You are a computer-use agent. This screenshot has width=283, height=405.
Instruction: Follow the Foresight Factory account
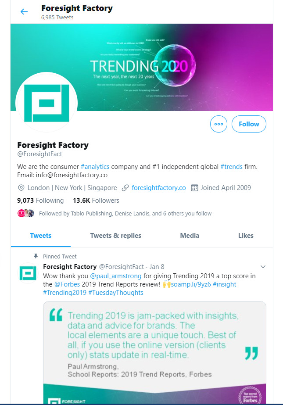click(x=249, y=124)
